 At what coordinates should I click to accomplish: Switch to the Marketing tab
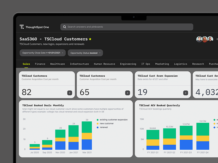162,64
